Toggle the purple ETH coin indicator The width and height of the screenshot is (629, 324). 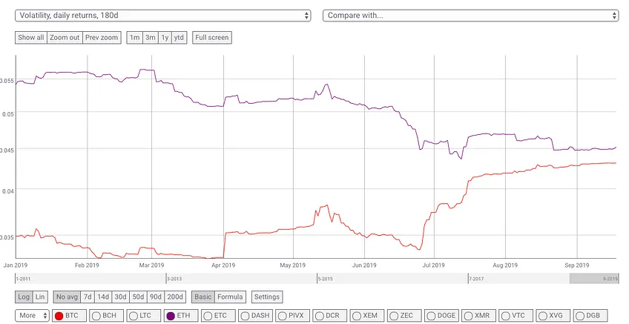(171, 316)
